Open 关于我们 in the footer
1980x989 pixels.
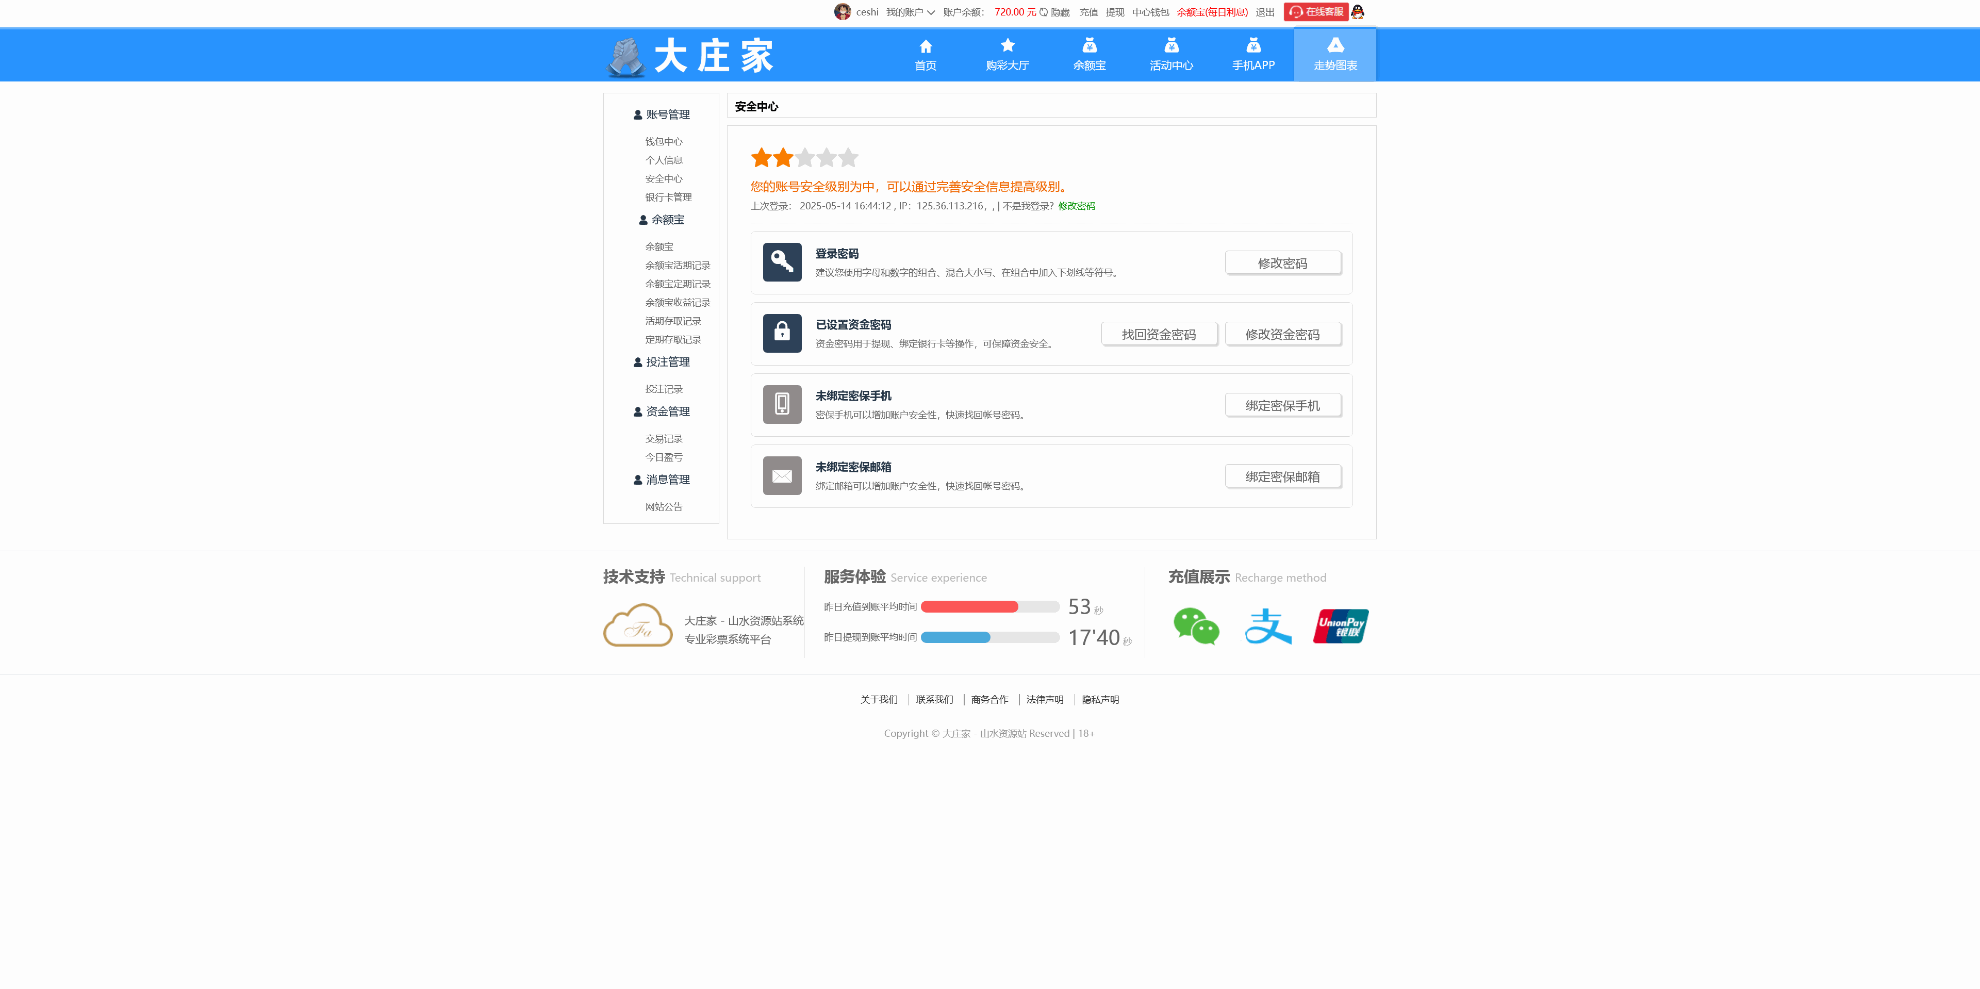click(879, 699)
